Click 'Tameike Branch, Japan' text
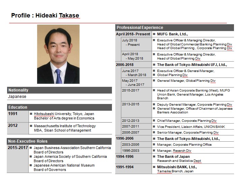The height and width of the screenshot is (177, 236). (175, 171)
